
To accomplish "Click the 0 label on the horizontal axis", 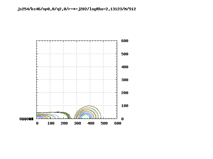I will [37, 123].
